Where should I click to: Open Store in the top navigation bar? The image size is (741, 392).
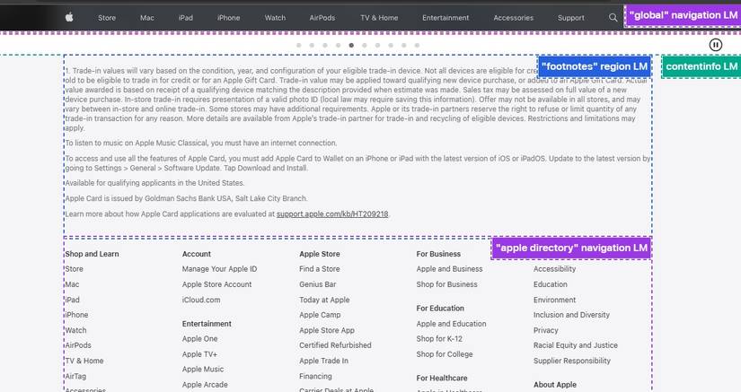click(107, 18)
